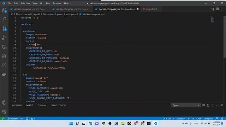
Task: Open the Accounts menu icon
Action: point(4,103)
